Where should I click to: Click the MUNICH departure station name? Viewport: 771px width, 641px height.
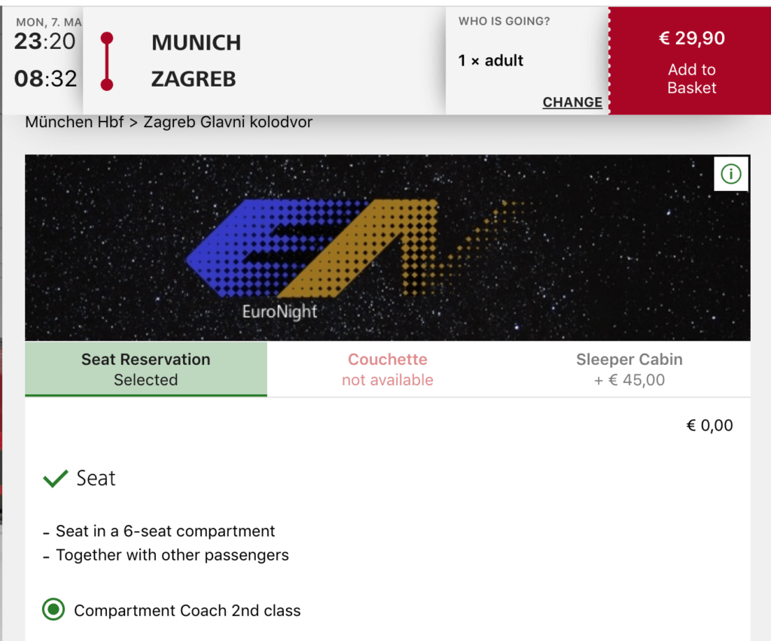point(196,43)
